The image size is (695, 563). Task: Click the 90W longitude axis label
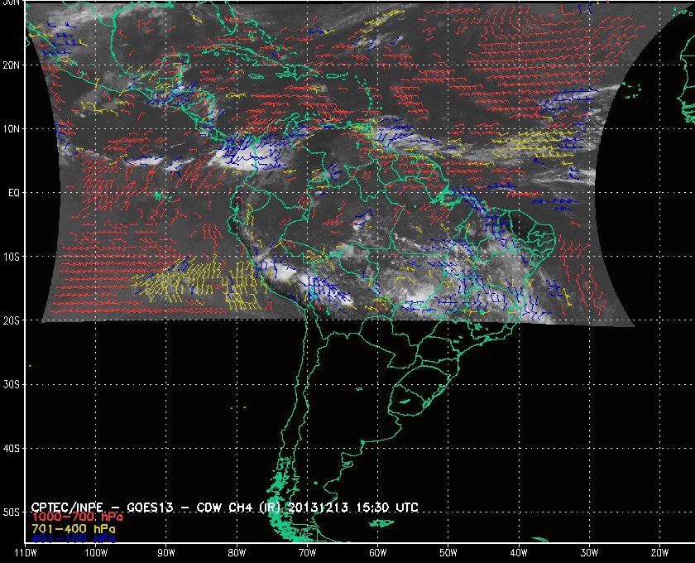(166, 553)
